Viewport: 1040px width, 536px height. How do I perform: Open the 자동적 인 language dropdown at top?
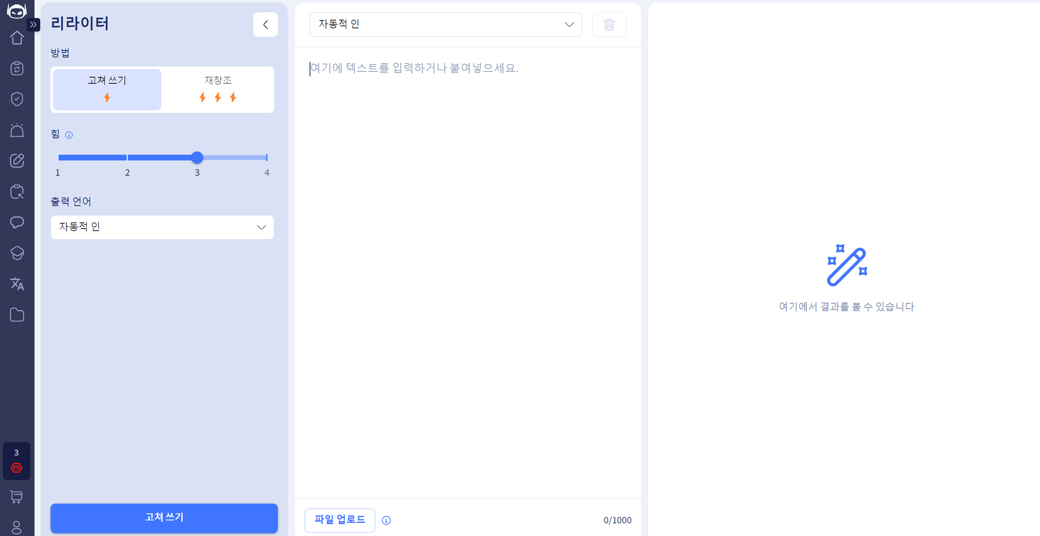(x=445, y=24)
